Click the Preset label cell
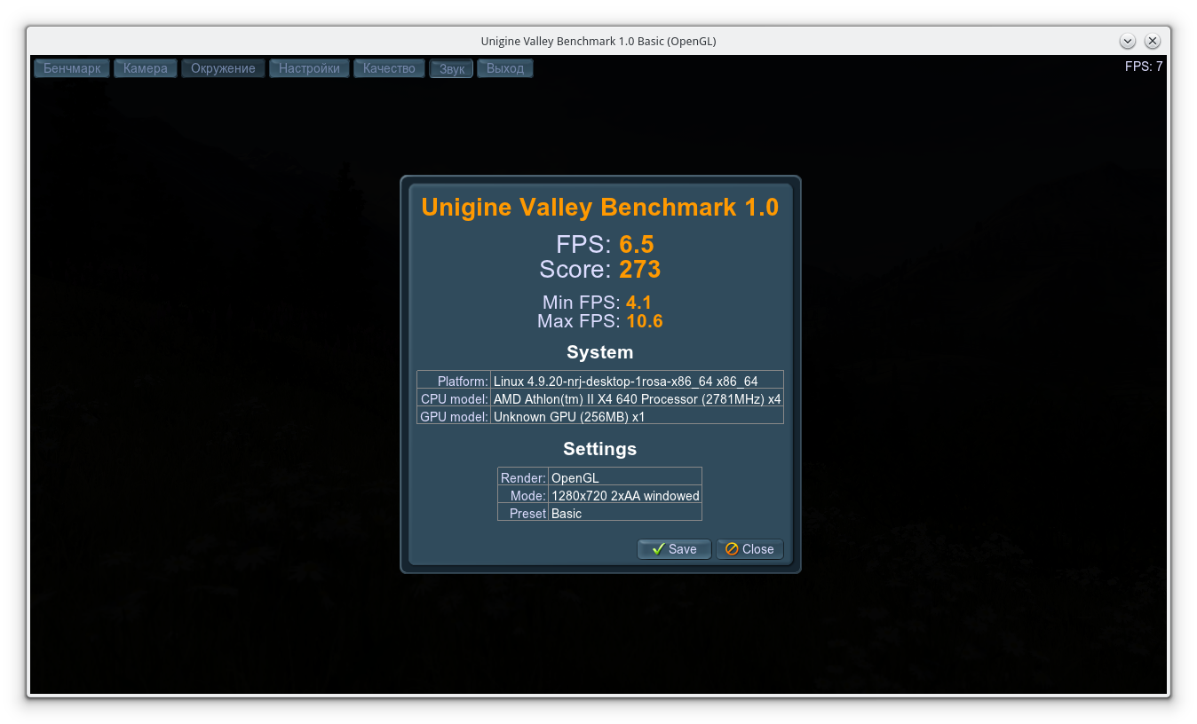 (523, 513)
